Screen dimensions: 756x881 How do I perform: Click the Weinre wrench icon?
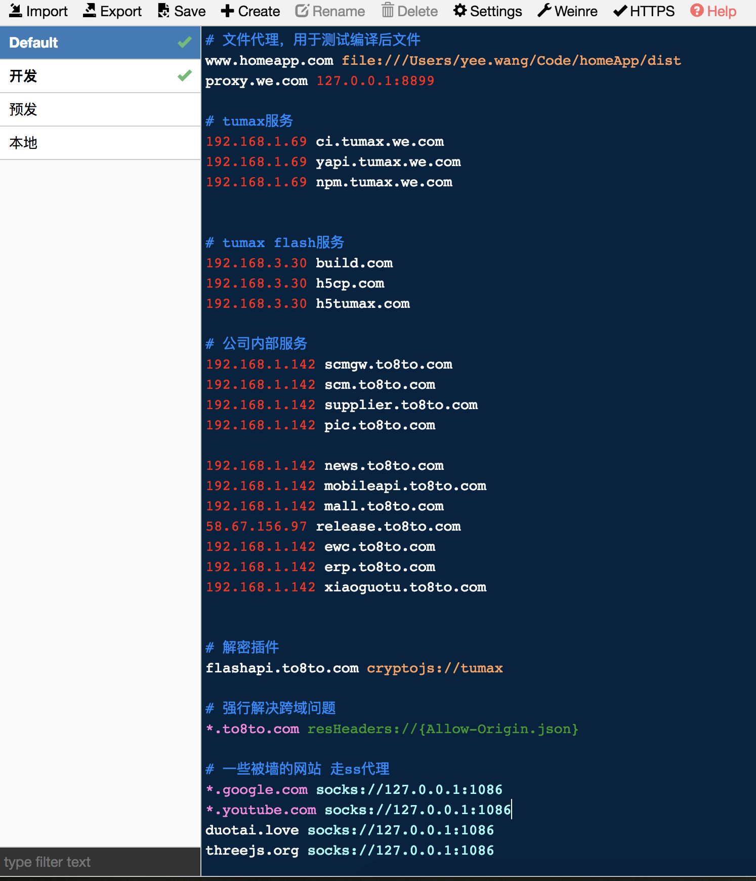click(544, 11)
